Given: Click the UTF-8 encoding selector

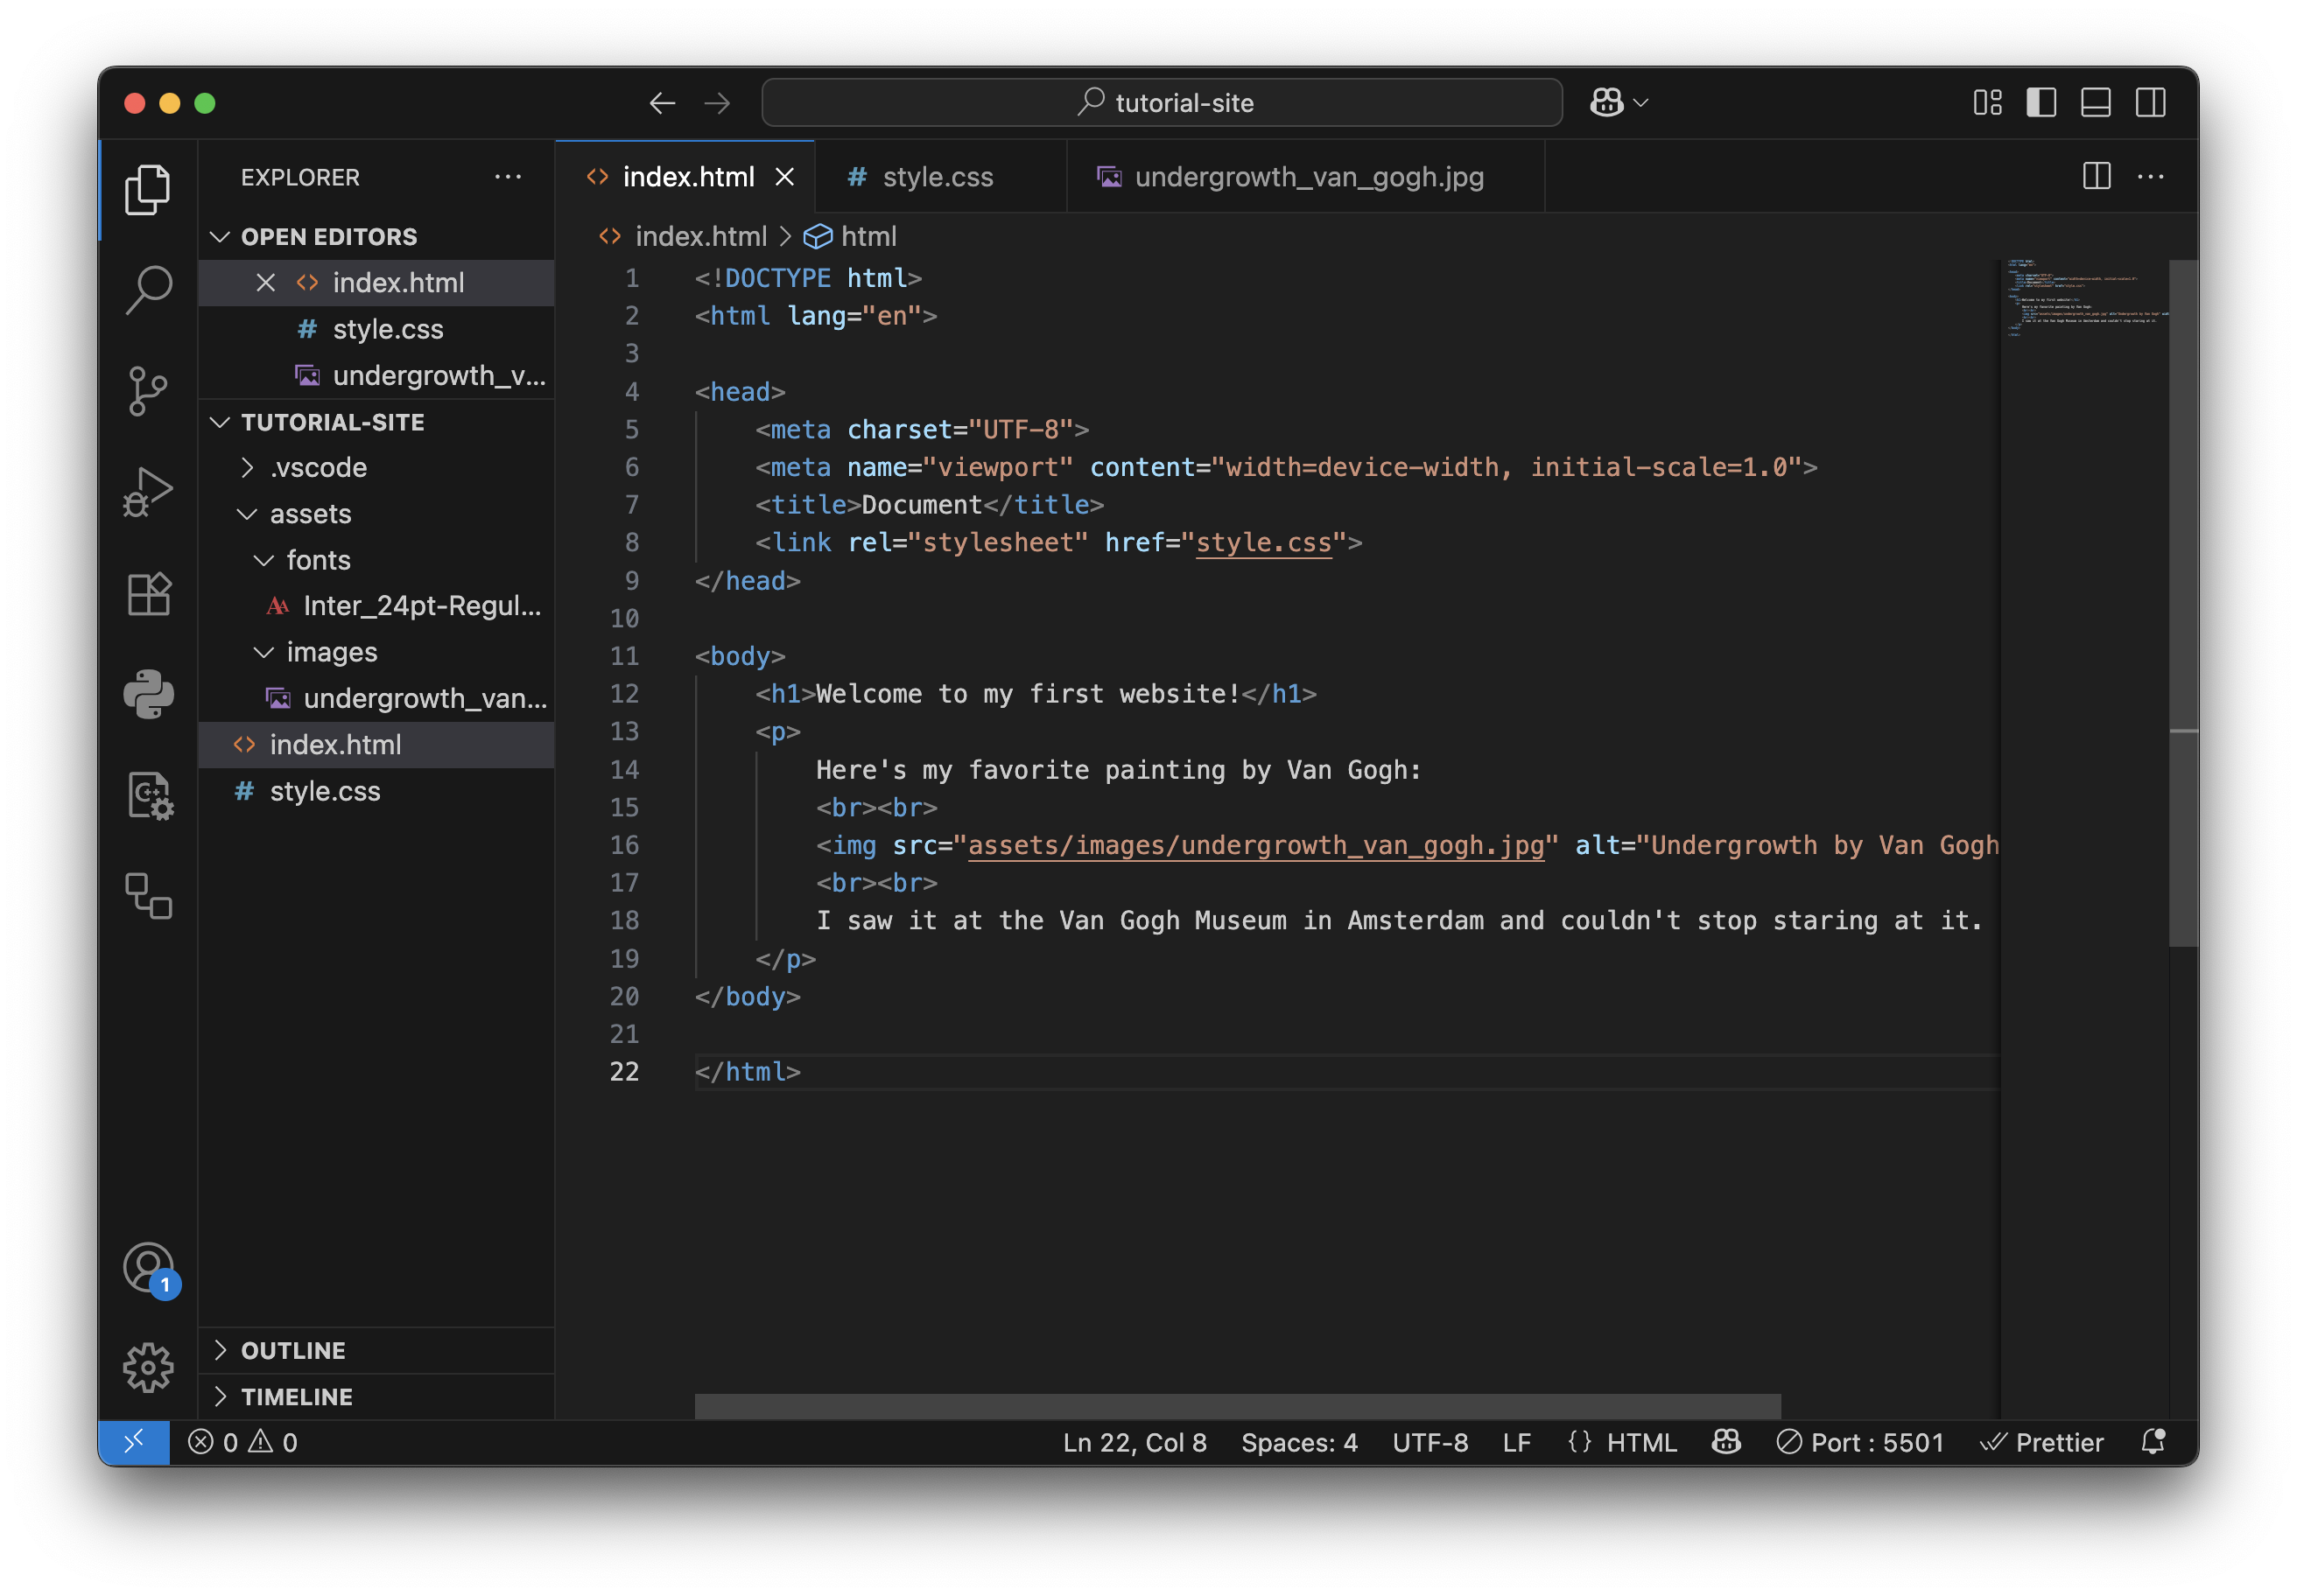Looking at the screenshot, I should click(1430, 1442).
